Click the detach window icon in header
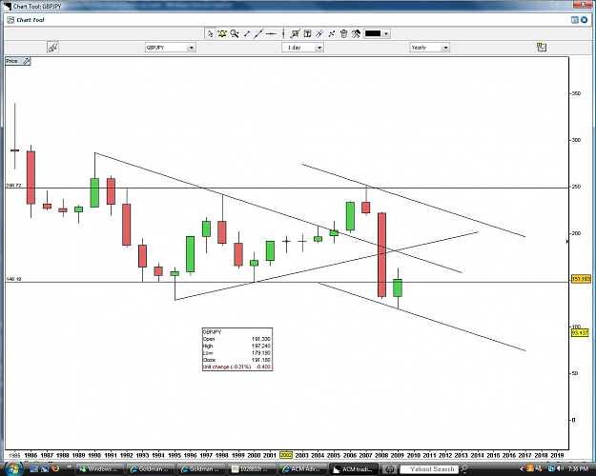The image size is (596, 476). click(575, 20)
